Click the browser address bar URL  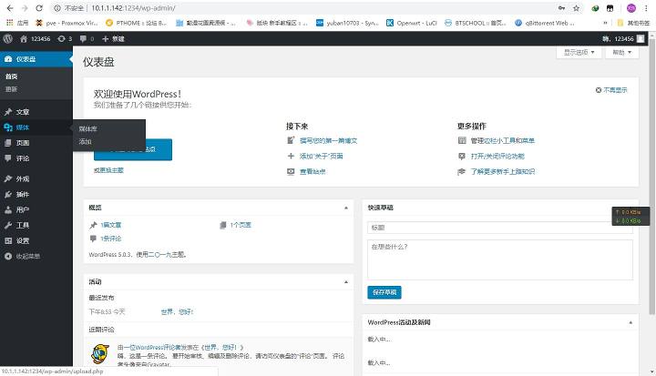(133, 8)
